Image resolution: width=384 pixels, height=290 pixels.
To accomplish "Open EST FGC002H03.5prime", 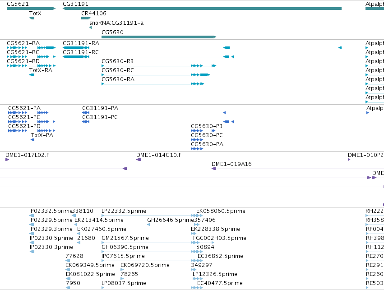I will 220,238.
